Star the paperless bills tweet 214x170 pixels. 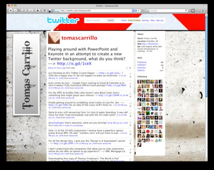(130, 131)
